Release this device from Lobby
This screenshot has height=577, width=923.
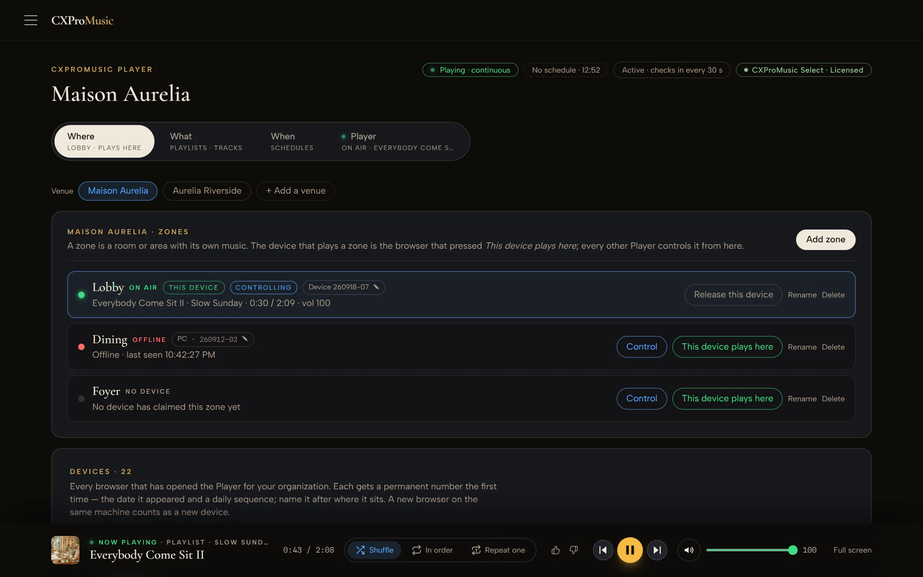point(733,294)
